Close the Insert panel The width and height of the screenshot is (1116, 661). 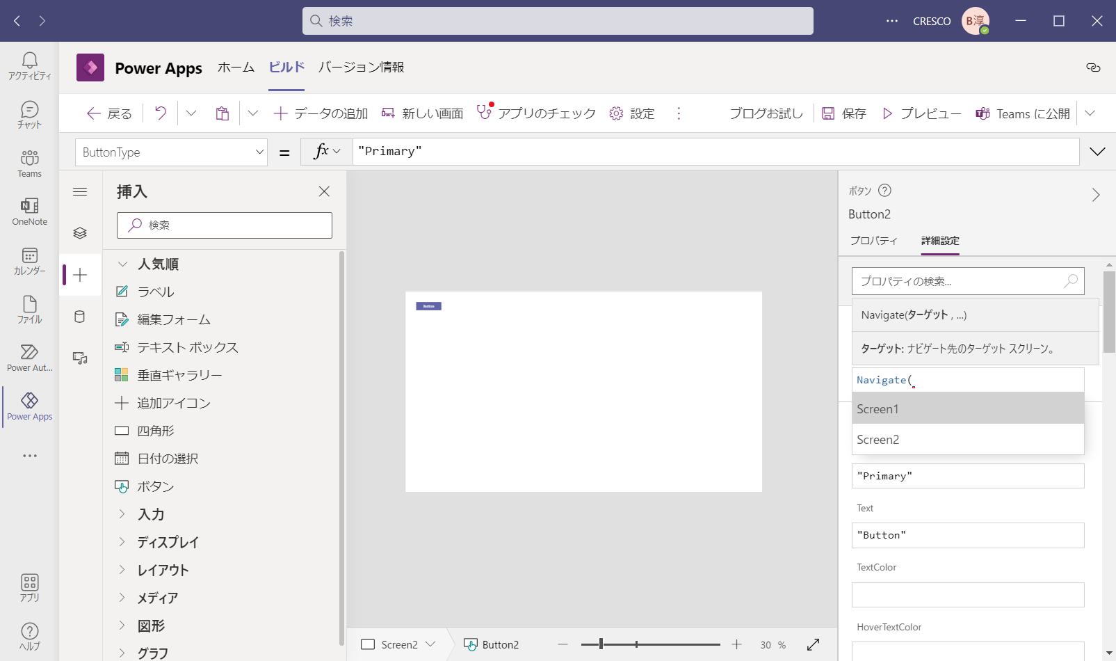click(324, 191)
